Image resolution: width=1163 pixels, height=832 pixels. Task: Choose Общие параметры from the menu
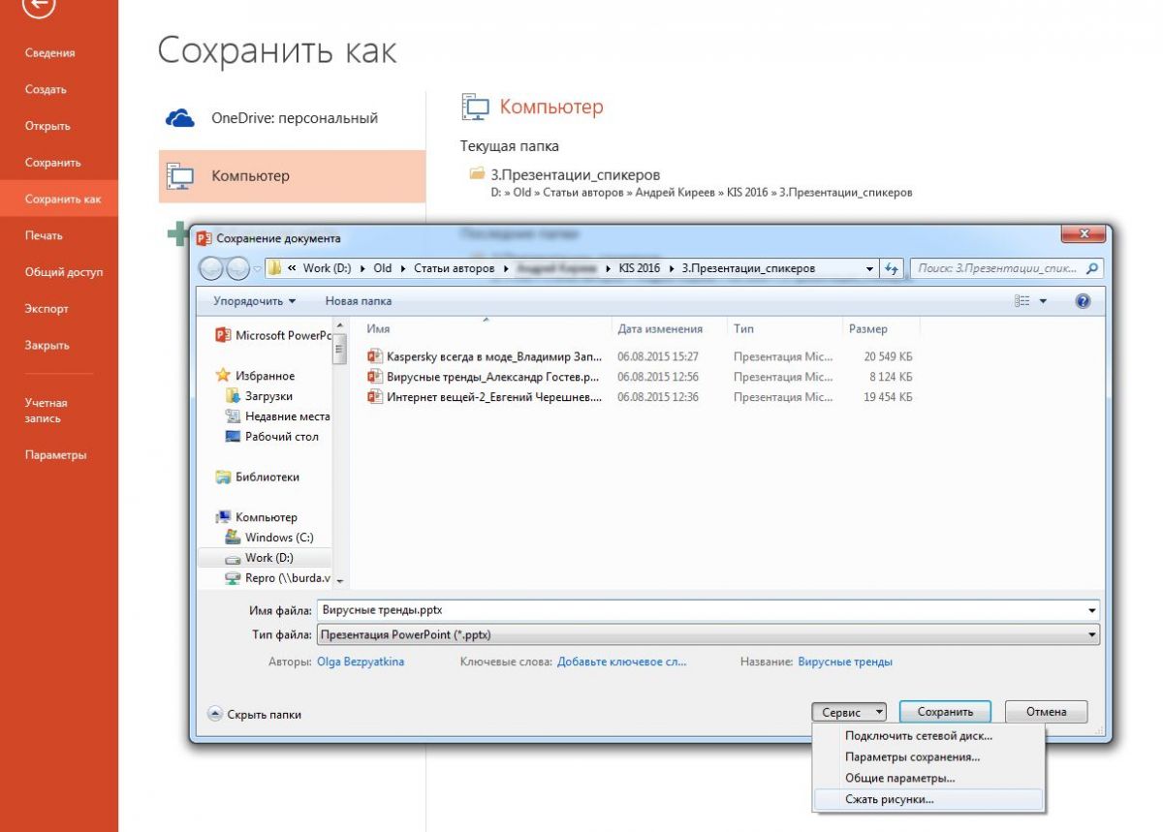pos(899,778)
